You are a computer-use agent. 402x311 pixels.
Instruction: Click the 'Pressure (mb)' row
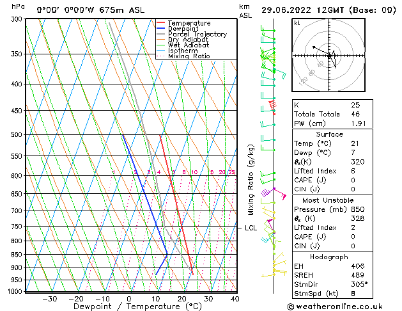point(332,209)
